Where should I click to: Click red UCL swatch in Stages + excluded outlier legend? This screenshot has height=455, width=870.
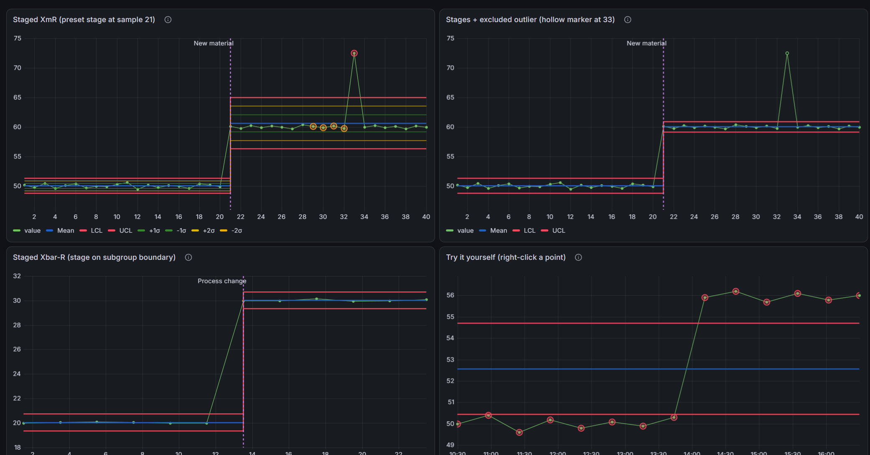click(x=544, y=231)
